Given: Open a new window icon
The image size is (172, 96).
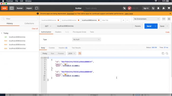Looking at the screenshot, I should point(37,8).
